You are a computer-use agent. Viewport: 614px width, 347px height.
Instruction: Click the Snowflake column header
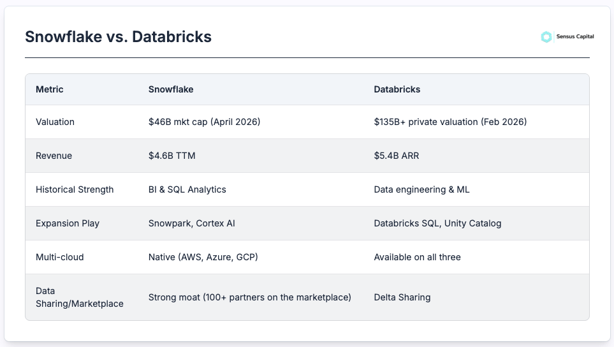[171, 89]
